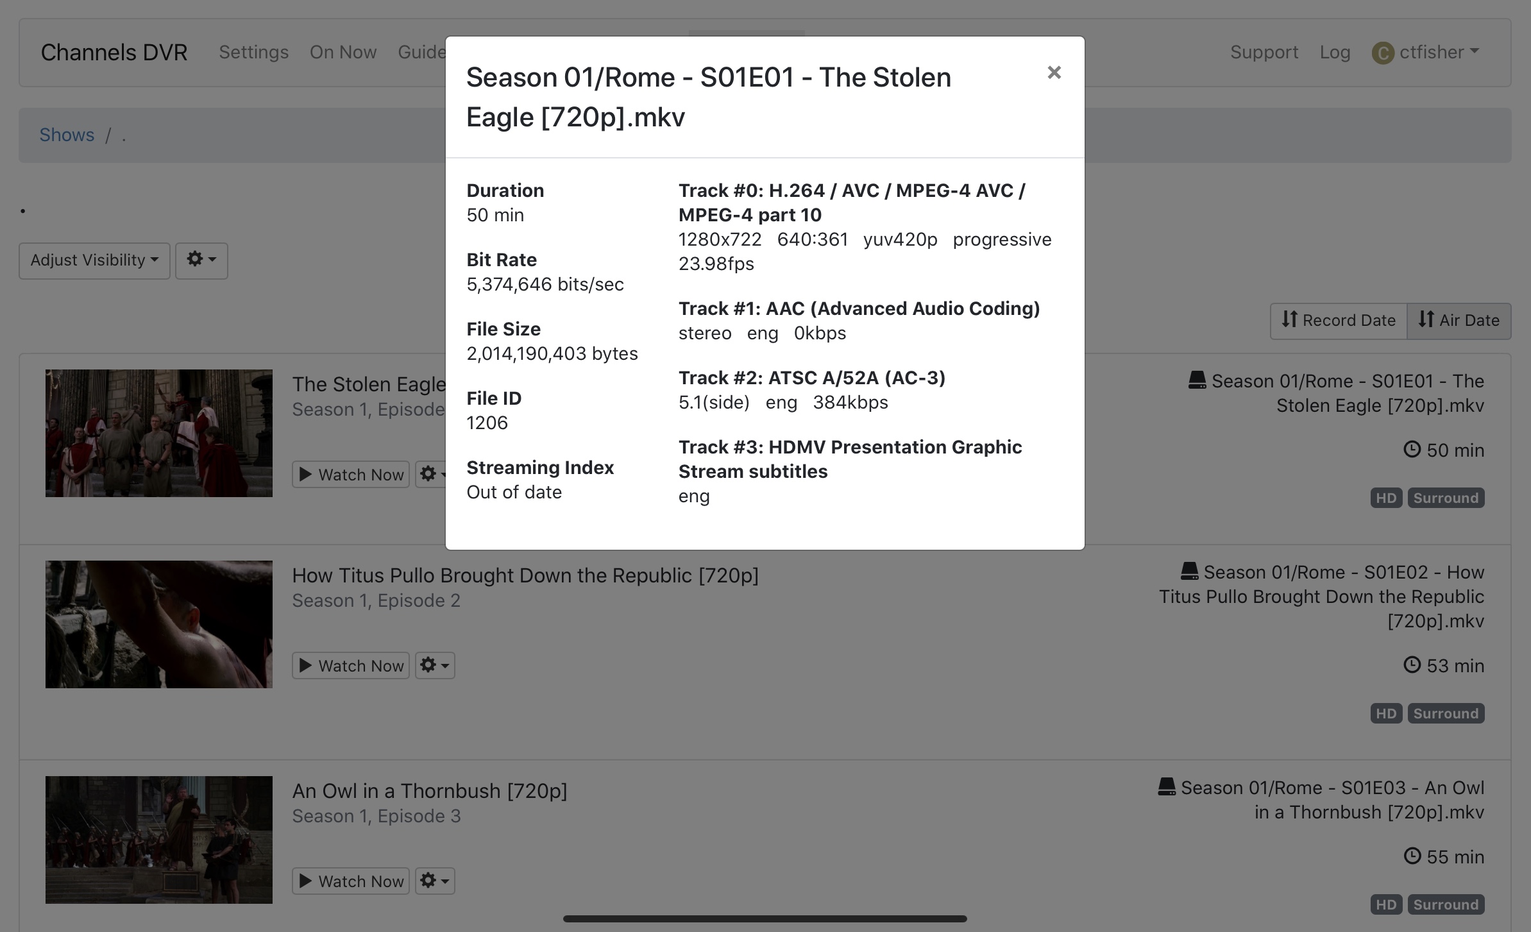Viewport: 1531px width, 932px height.
Task: Click the sort arrows icon on Air Date
Action: click(1426, 319)
